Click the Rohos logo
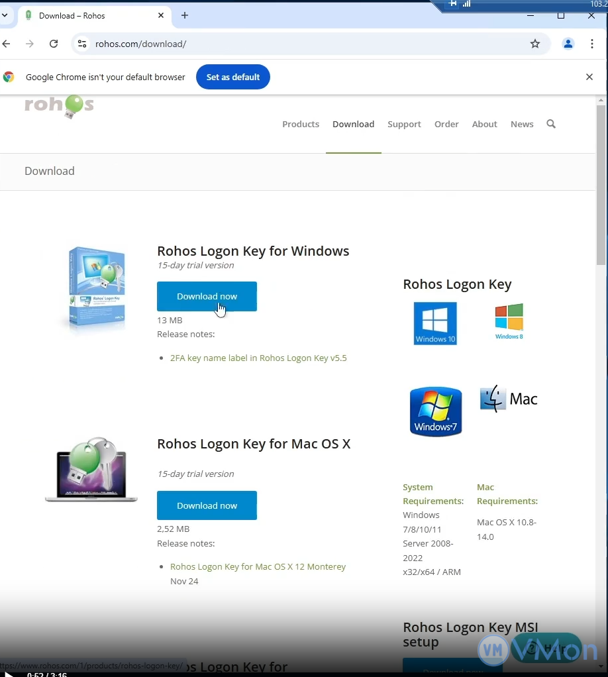This screenshot has height=677, width=608. (59, 106)
